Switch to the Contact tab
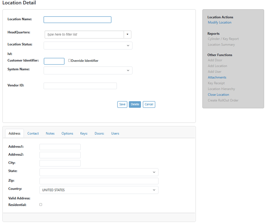Screen dimensions: 266x224 tap(33, 134)
